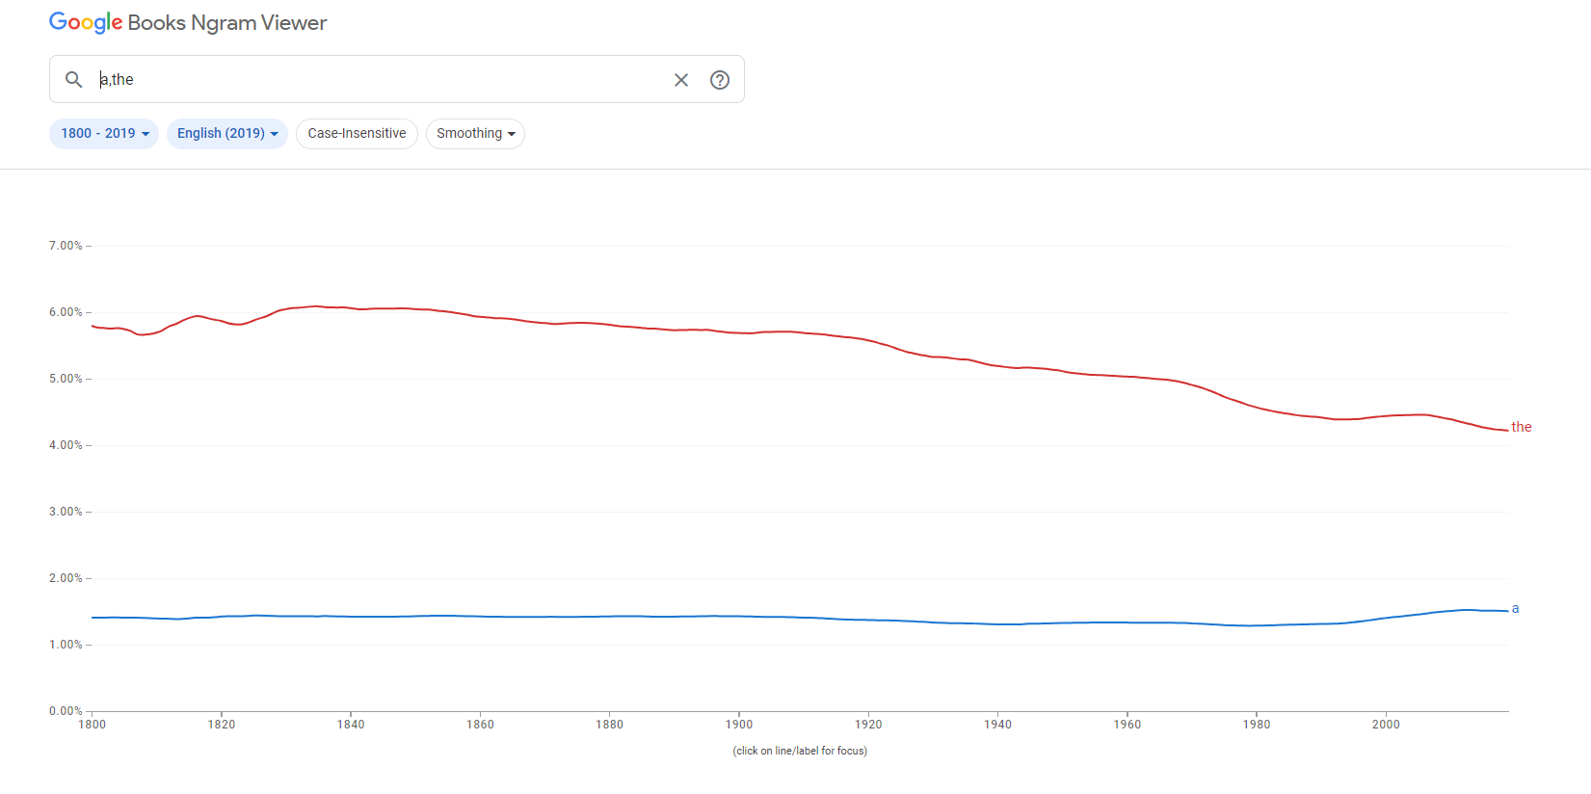Click the Books Ngram Viewer title
This screenshot has height=794, width=1591.
coord(227,23)
